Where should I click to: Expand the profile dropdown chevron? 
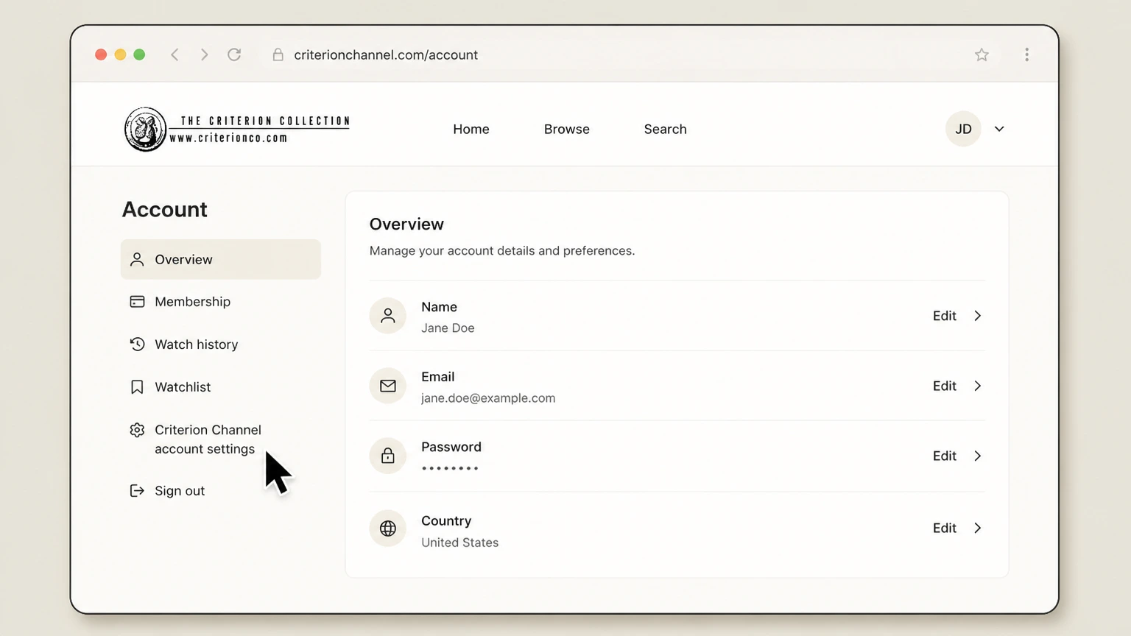(999, 129)
